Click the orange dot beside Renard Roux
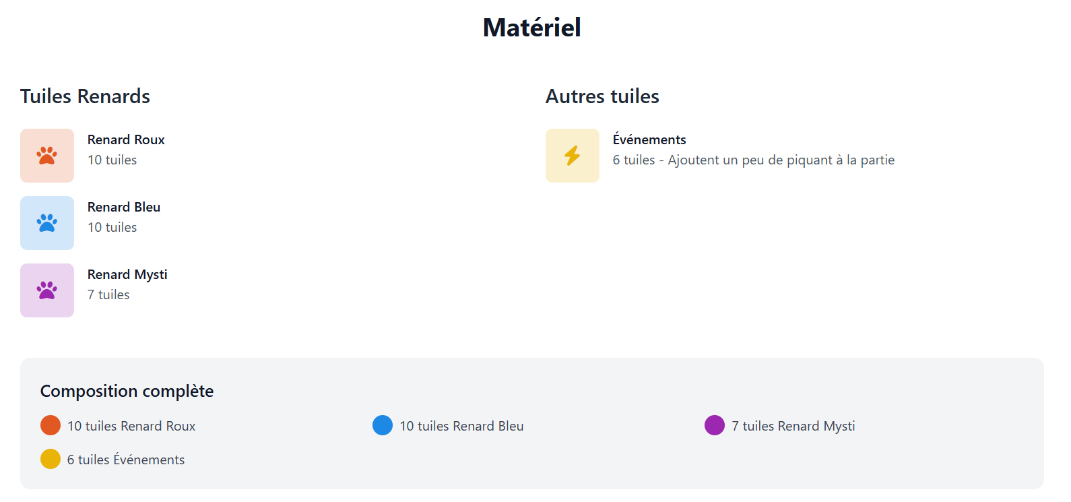The width and height of the screenshot is (1071, 502). (51, 425)
